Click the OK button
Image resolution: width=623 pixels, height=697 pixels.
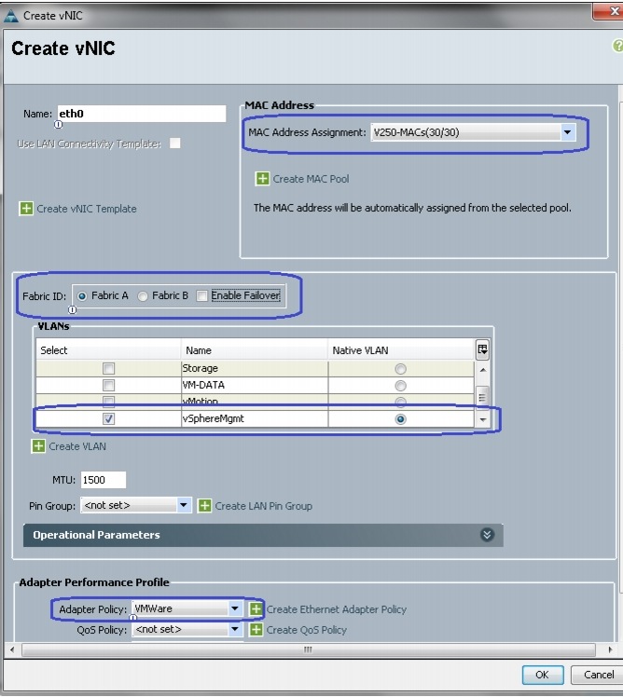tap(543, 675)
